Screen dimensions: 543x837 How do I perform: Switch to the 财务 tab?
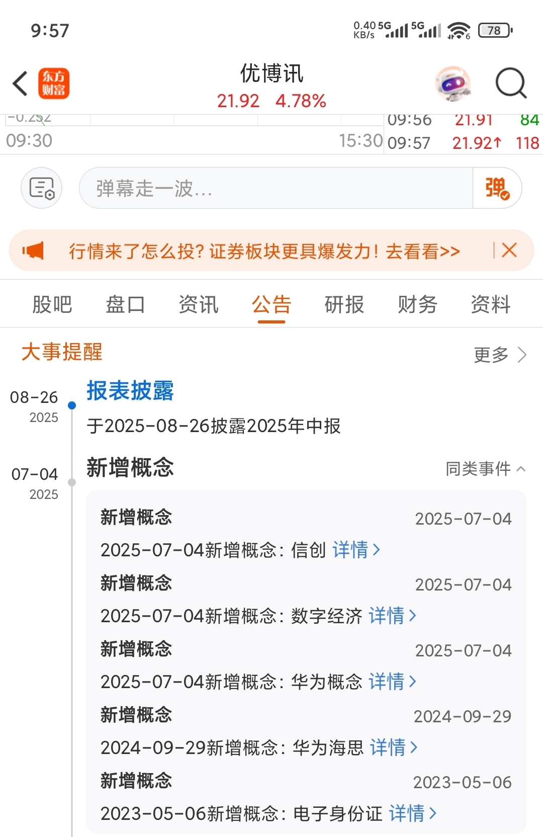point(417,304)
